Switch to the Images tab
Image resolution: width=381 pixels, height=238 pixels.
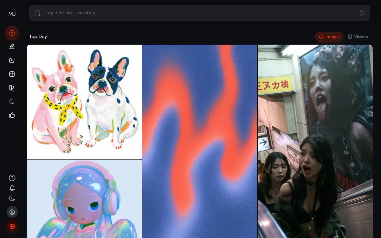click(x=329, y=37)
